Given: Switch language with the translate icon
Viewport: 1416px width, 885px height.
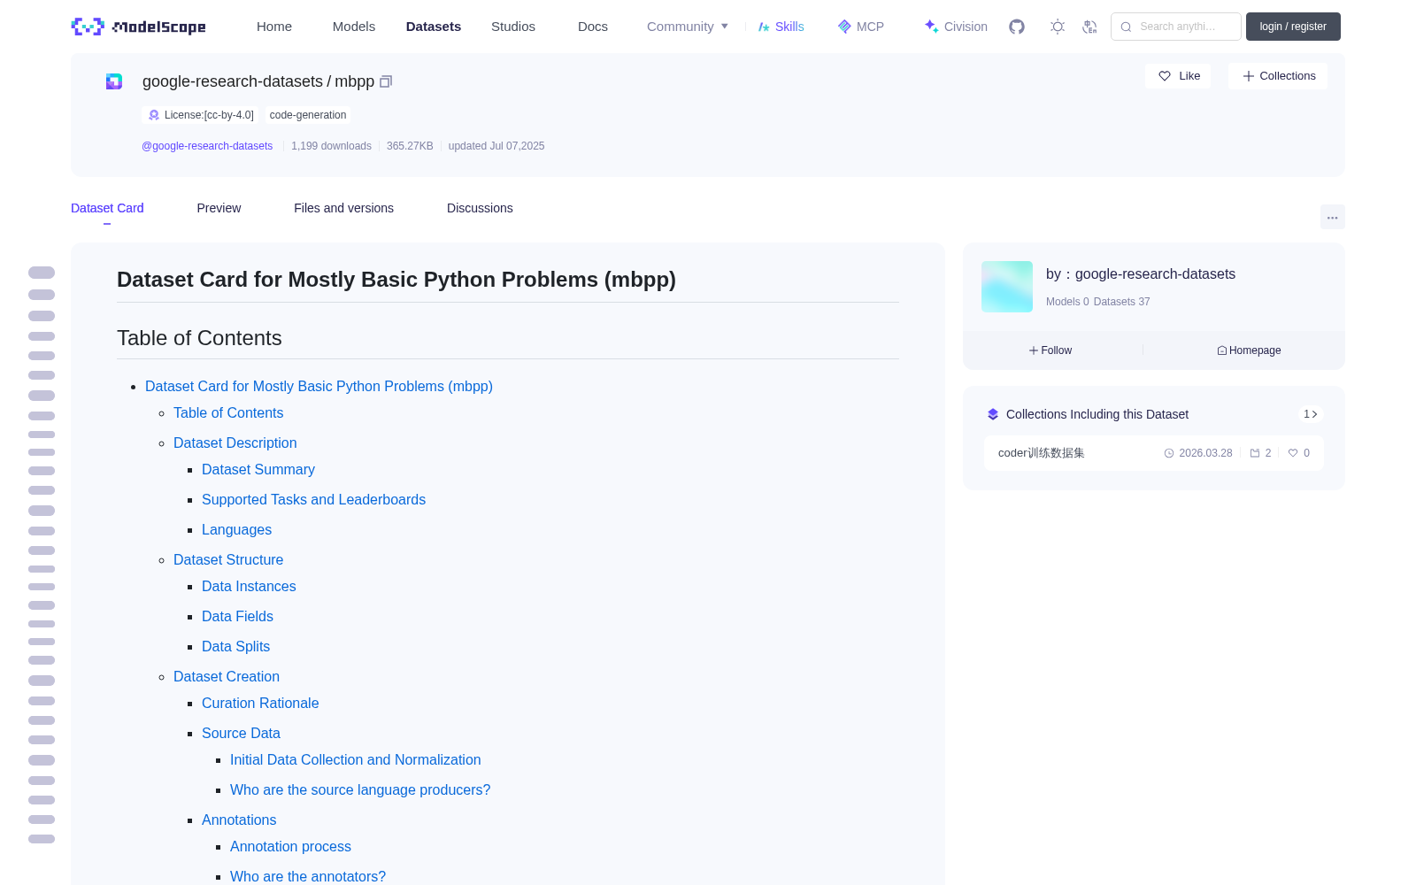Looking at the screenshot, I should pyautogui.click(x=1090, y=27).
